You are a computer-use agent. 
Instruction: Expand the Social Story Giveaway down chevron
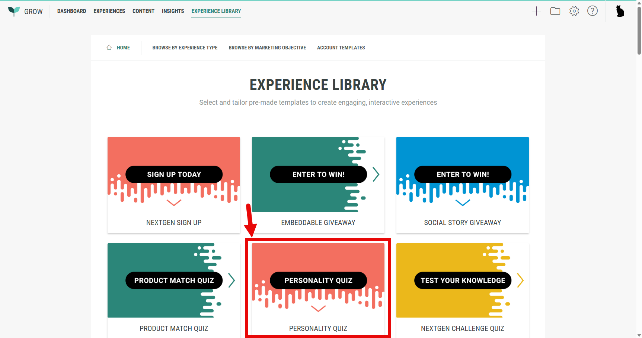point(463,203)
